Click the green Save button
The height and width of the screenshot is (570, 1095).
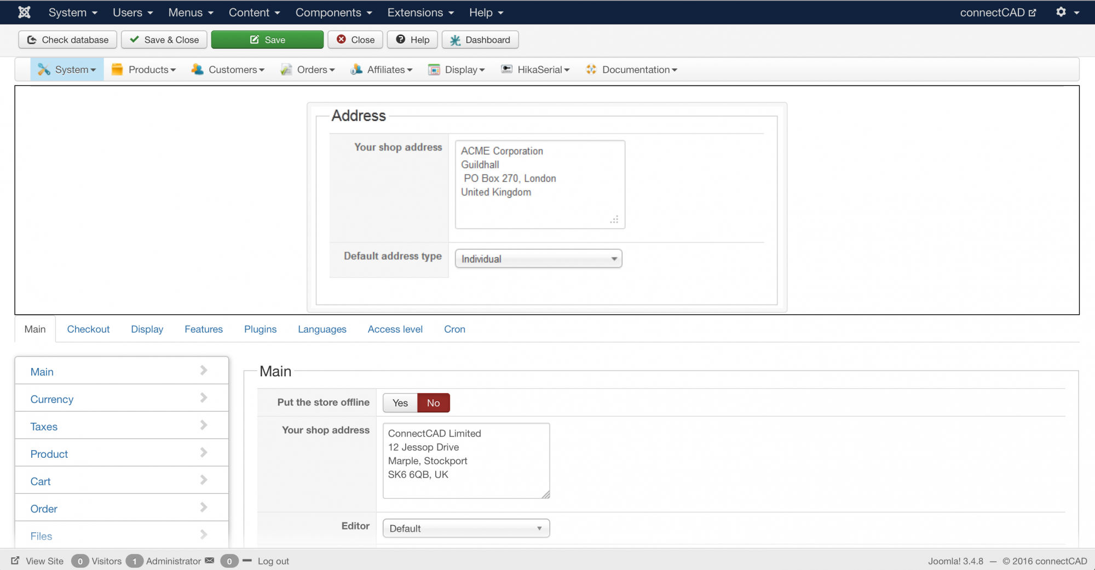click(x=268, y=40)
